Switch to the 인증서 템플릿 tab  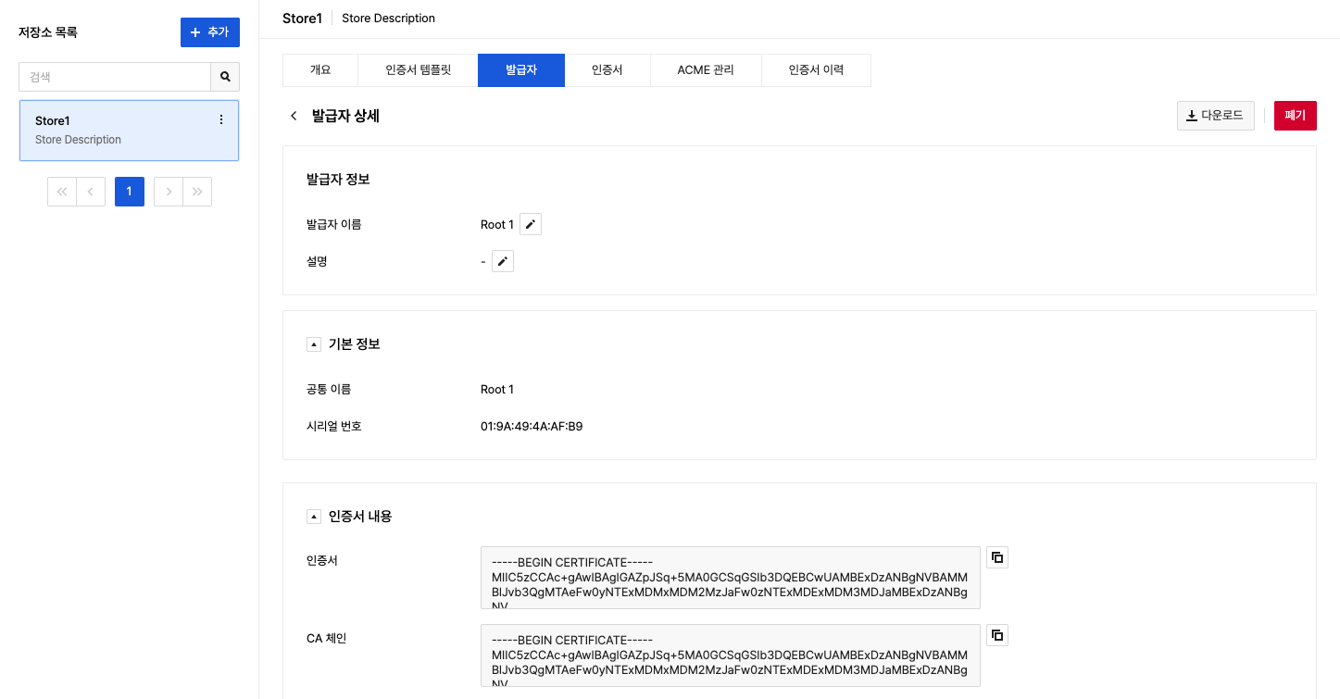coord(417,69)
